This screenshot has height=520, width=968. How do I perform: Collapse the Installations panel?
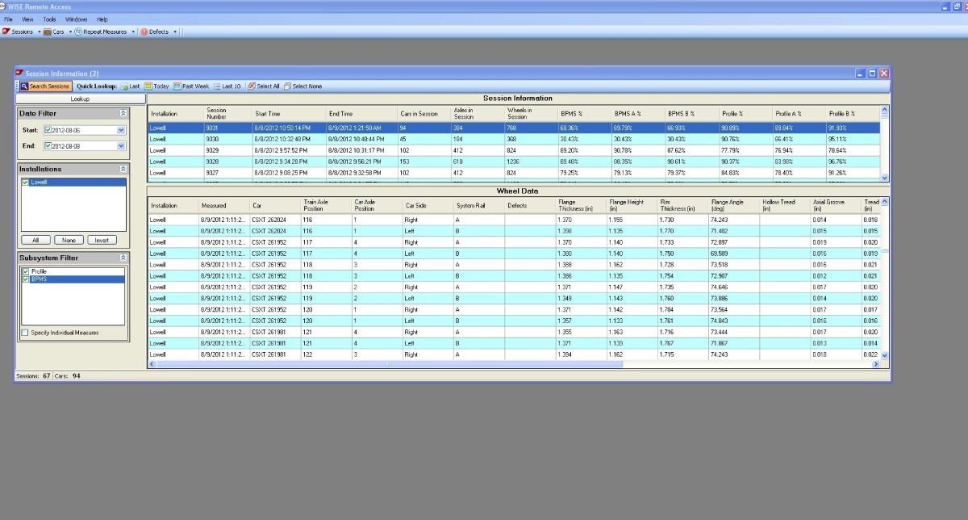click(x=123, y=169)
